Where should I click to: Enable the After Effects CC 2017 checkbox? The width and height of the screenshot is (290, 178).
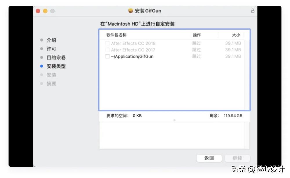click(x=108, y=50)
